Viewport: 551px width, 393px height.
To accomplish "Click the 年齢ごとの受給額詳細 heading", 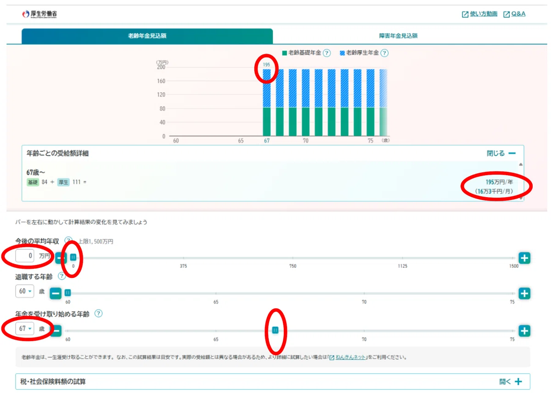I will click(x=57, y=154).
